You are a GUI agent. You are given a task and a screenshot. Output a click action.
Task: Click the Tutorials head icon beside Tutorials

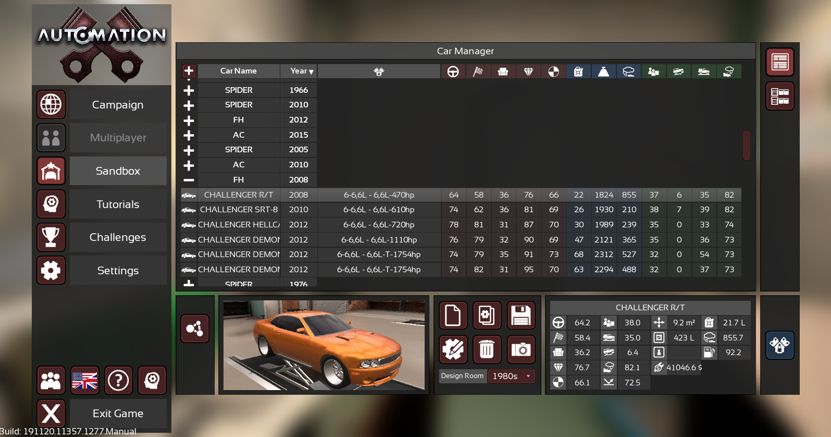pos(51,204)
